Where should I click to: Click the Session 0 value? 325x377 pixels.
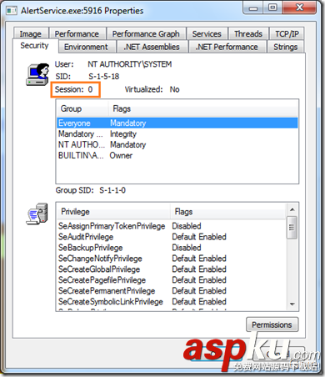point(91,89)
